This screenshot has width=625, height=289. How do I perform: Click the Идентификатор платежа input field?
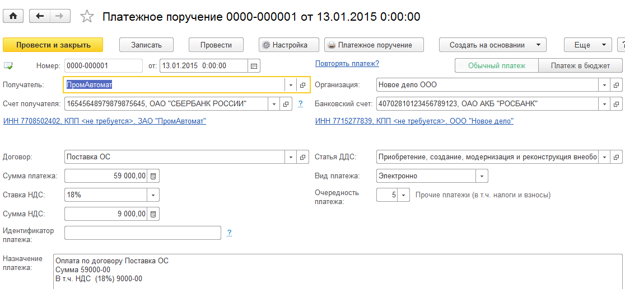click(x=143, y=233)
